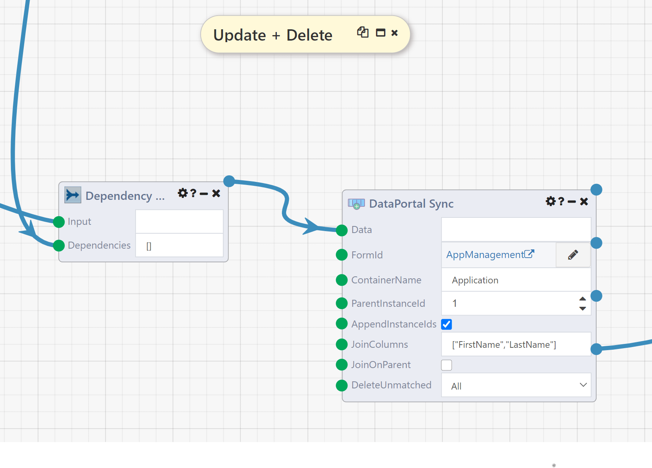
Task: Open settings gear on the DataPortal Sync node
Action: click(550, 201)
